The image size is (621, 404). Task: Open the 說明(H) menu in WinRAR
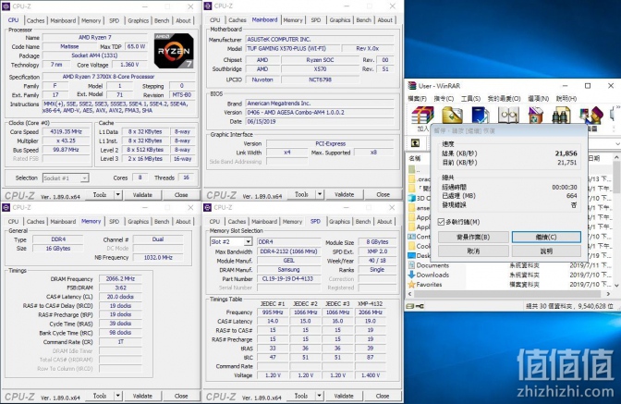coord(566,98)
